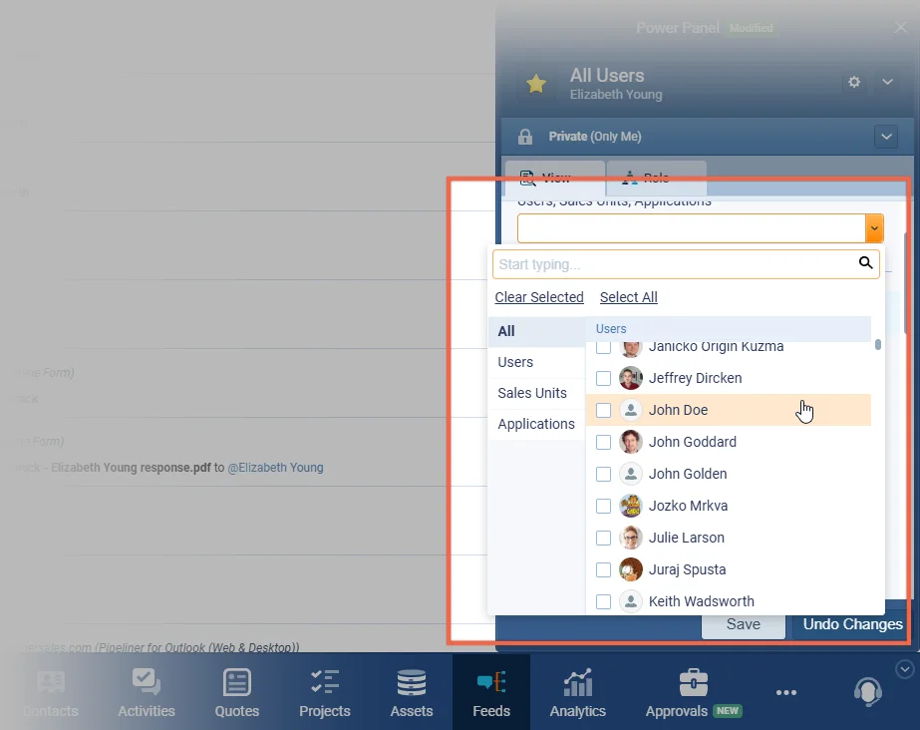Viewport: 920px width, 730px height.
Task: Collapse the bottom navigation bar chevron
Action: 904,669
